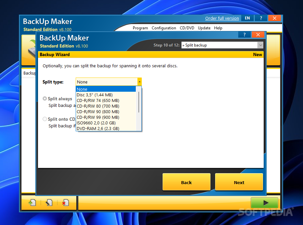
Task: Choose CD-R/RW 99 (900 MB) option
Action: 106,117
